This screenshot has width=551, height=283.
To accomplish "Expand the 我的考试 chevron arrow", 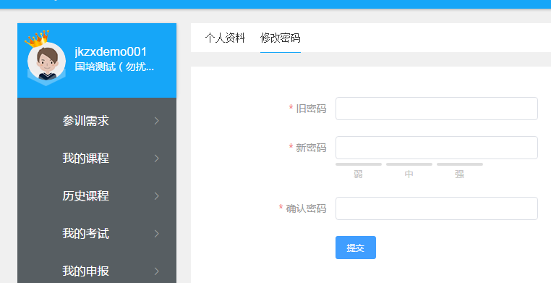I will tap(157, 234).
